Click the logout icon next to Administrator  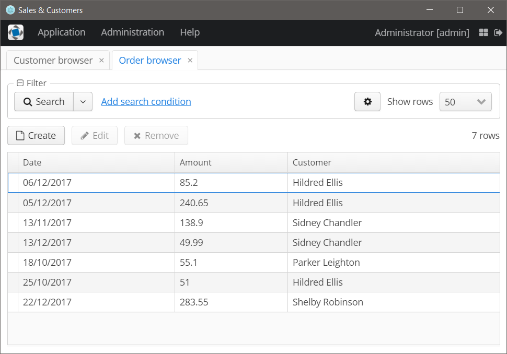498,33
